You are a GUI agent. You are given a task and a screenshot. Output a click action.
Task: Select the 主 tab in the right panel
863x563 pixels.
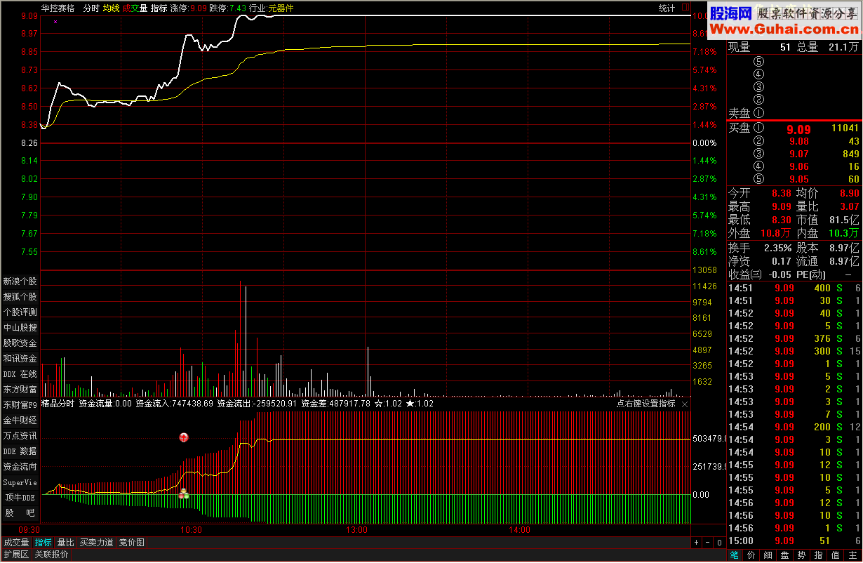[x=852, y=555]
